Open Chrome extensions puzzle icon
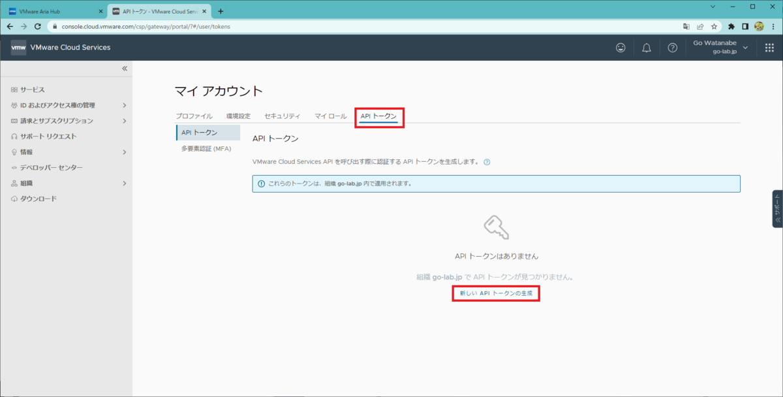 pos(731,27)
